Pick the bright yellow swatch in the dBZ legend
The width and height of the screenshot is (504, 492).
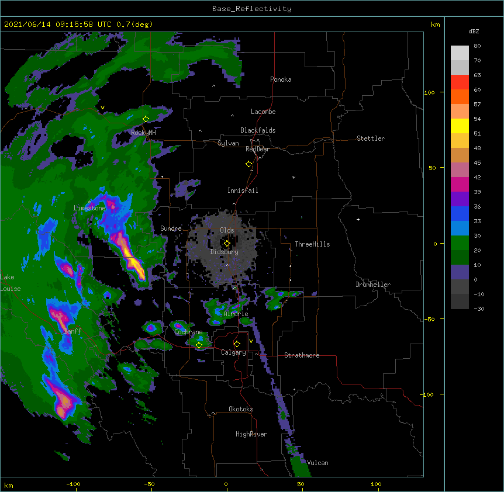coord(460,126)
